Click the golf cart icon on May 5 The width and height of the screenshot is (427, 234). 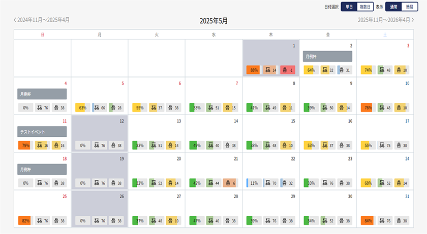[x=97, y=108]
